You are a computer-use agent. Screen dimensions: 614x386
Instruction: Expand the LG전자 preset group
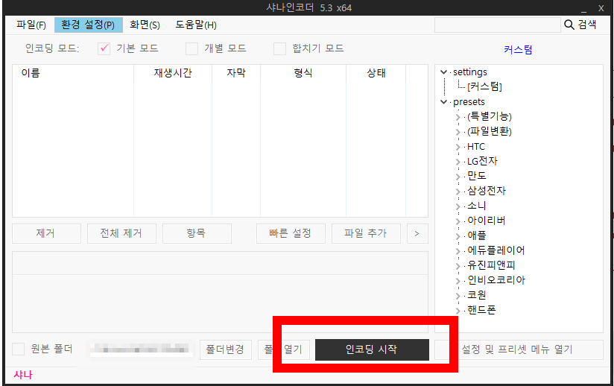(458, 161)
